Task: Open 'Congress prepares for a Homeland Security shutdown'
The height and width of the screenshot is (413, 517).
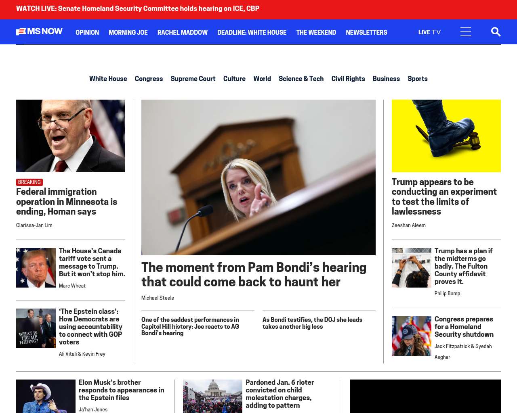Action: point(464,327)
